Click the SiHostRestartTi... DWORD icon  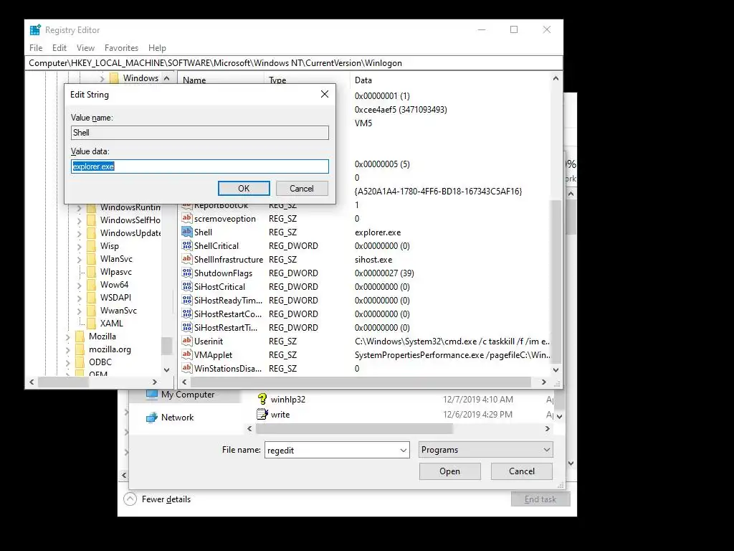pyautogui.click(x=187, y=327)
